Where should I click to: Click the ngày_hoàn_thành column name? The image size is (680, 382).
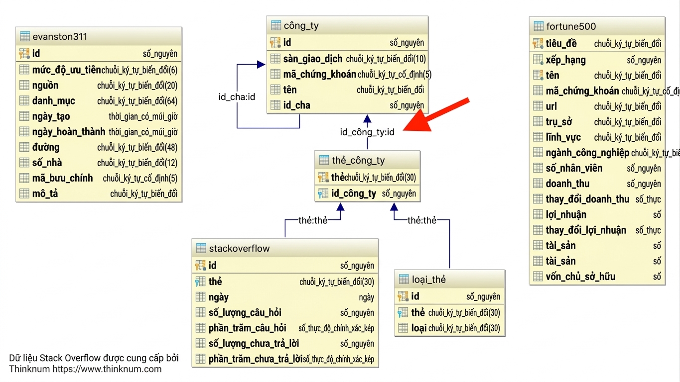[x=69, y=132]
